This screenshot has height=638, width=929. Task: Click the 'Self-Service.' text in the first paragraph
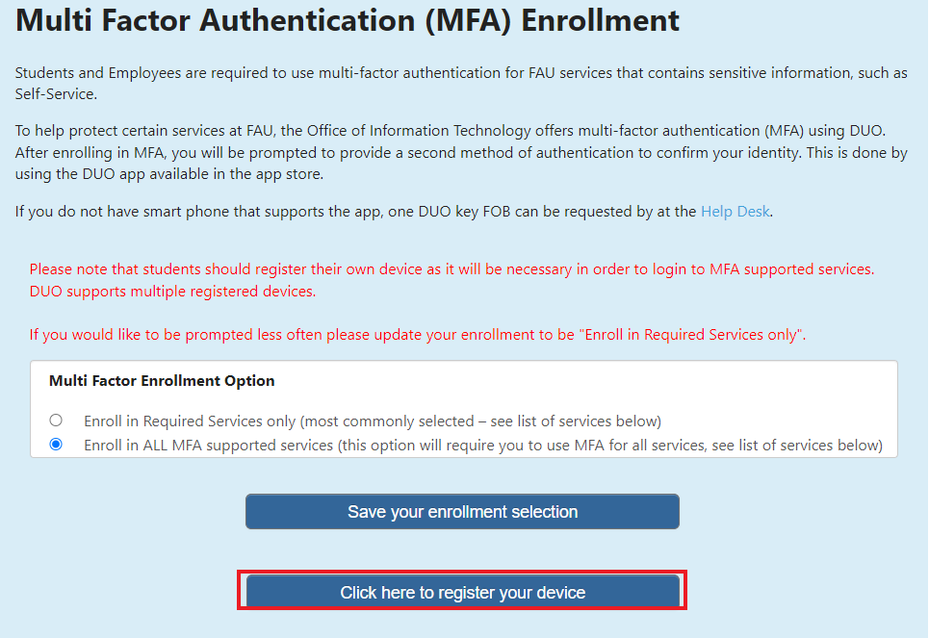[x=56, y=93]
